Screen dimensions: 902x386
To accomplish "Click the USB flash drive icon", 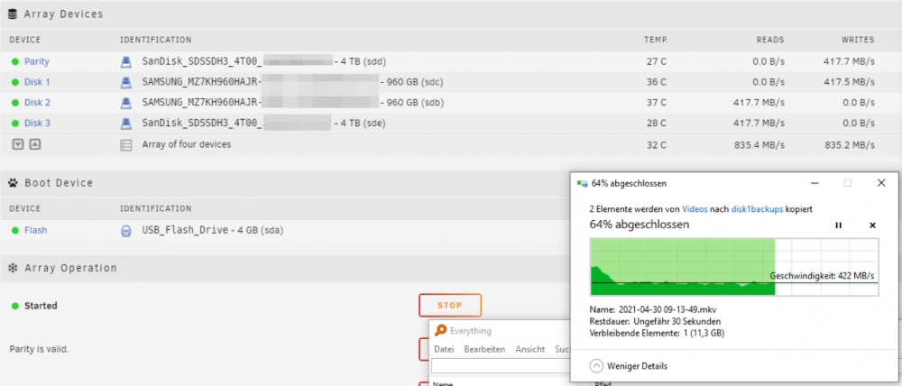I will (125, 231).
